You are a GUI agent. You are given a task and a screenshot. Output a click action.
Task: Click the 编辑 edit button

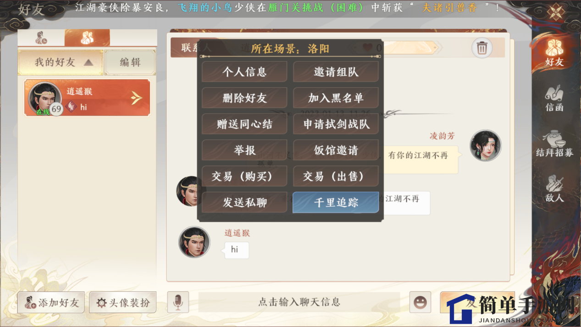130,62
